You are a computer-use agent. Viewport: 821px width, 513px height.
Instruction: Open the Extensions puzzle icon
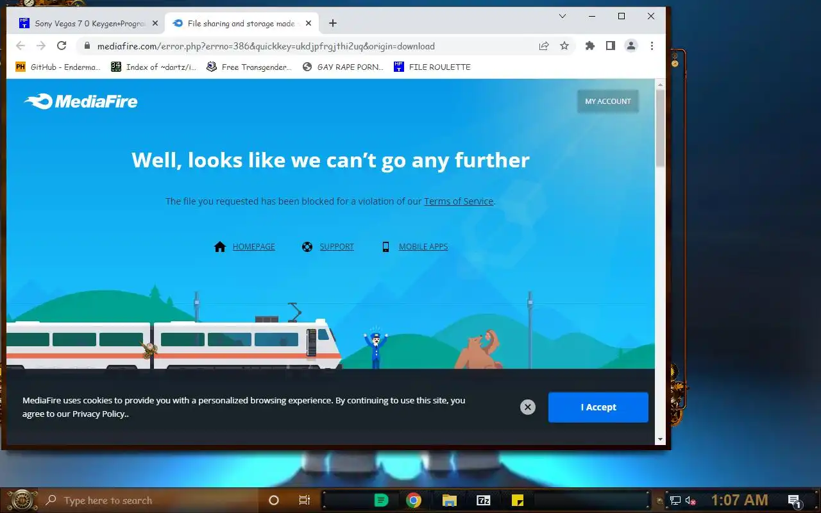(x=590, y=46)
